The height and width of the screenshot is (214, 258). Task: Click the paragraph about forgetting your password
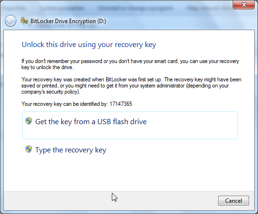pos(130,64)
